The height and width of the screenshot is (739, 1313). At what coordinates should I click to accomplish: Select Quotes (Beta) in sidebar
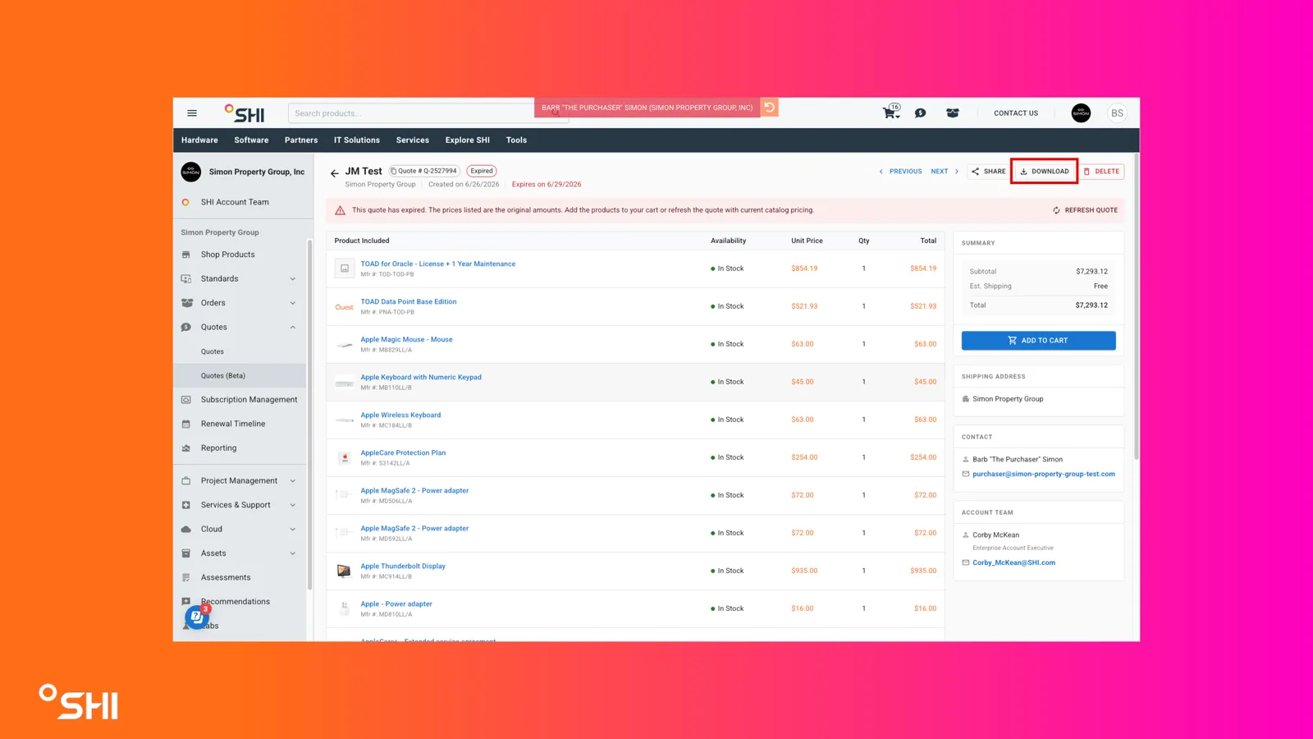pyautogui.click(x=239, y=376)
